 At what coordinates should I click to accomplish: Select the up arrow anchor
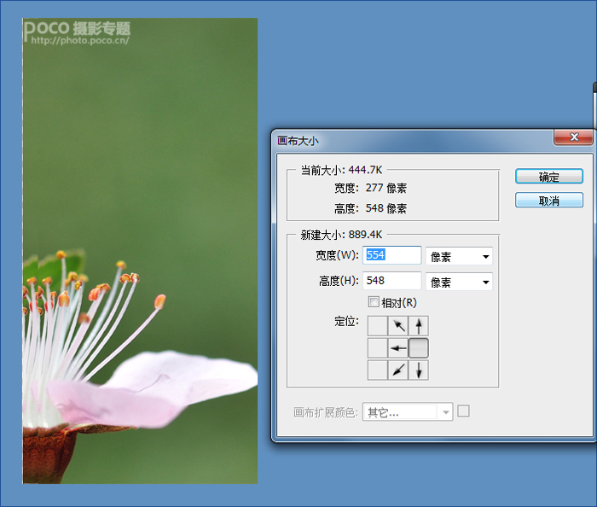click(419, 326)
